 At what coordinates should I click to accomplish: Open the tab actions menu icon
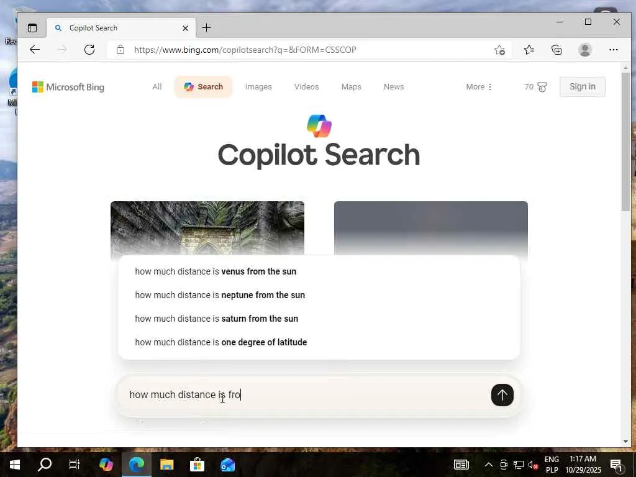pos(32,28)
